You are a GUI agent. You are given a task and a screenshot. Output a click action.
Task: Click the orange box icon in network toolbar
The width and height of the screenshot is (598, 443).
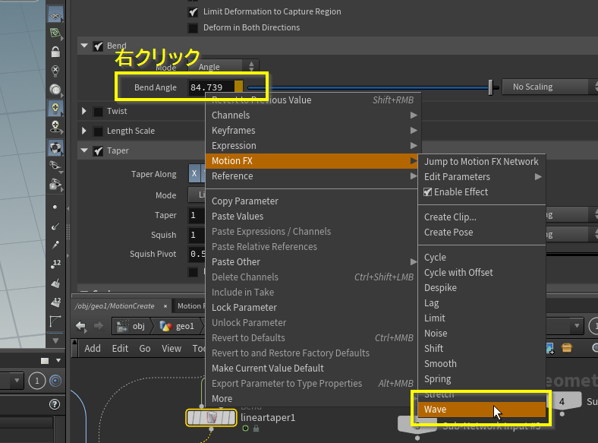(x=567, y=348)
